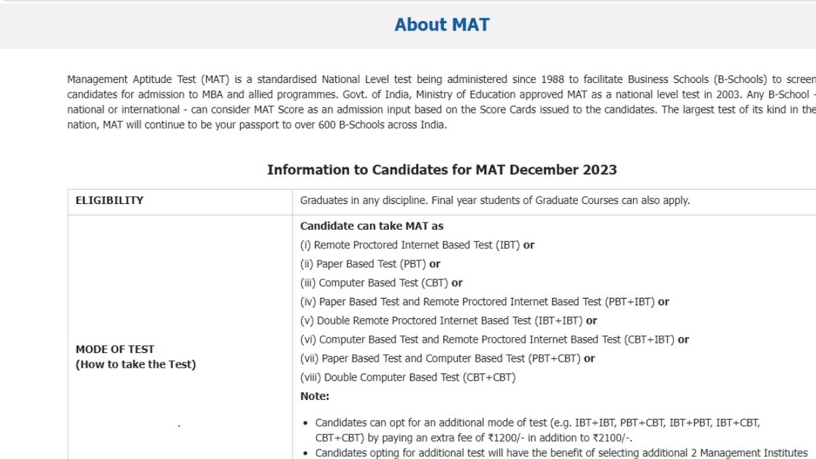Click the About MAT heading

click(x=442, y=24)
